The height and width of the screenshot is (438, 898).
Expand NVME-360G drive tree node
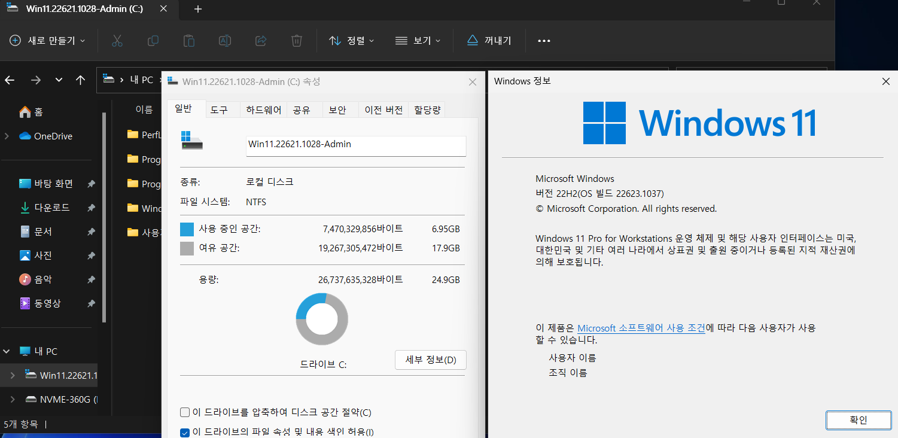coord(13,399)
